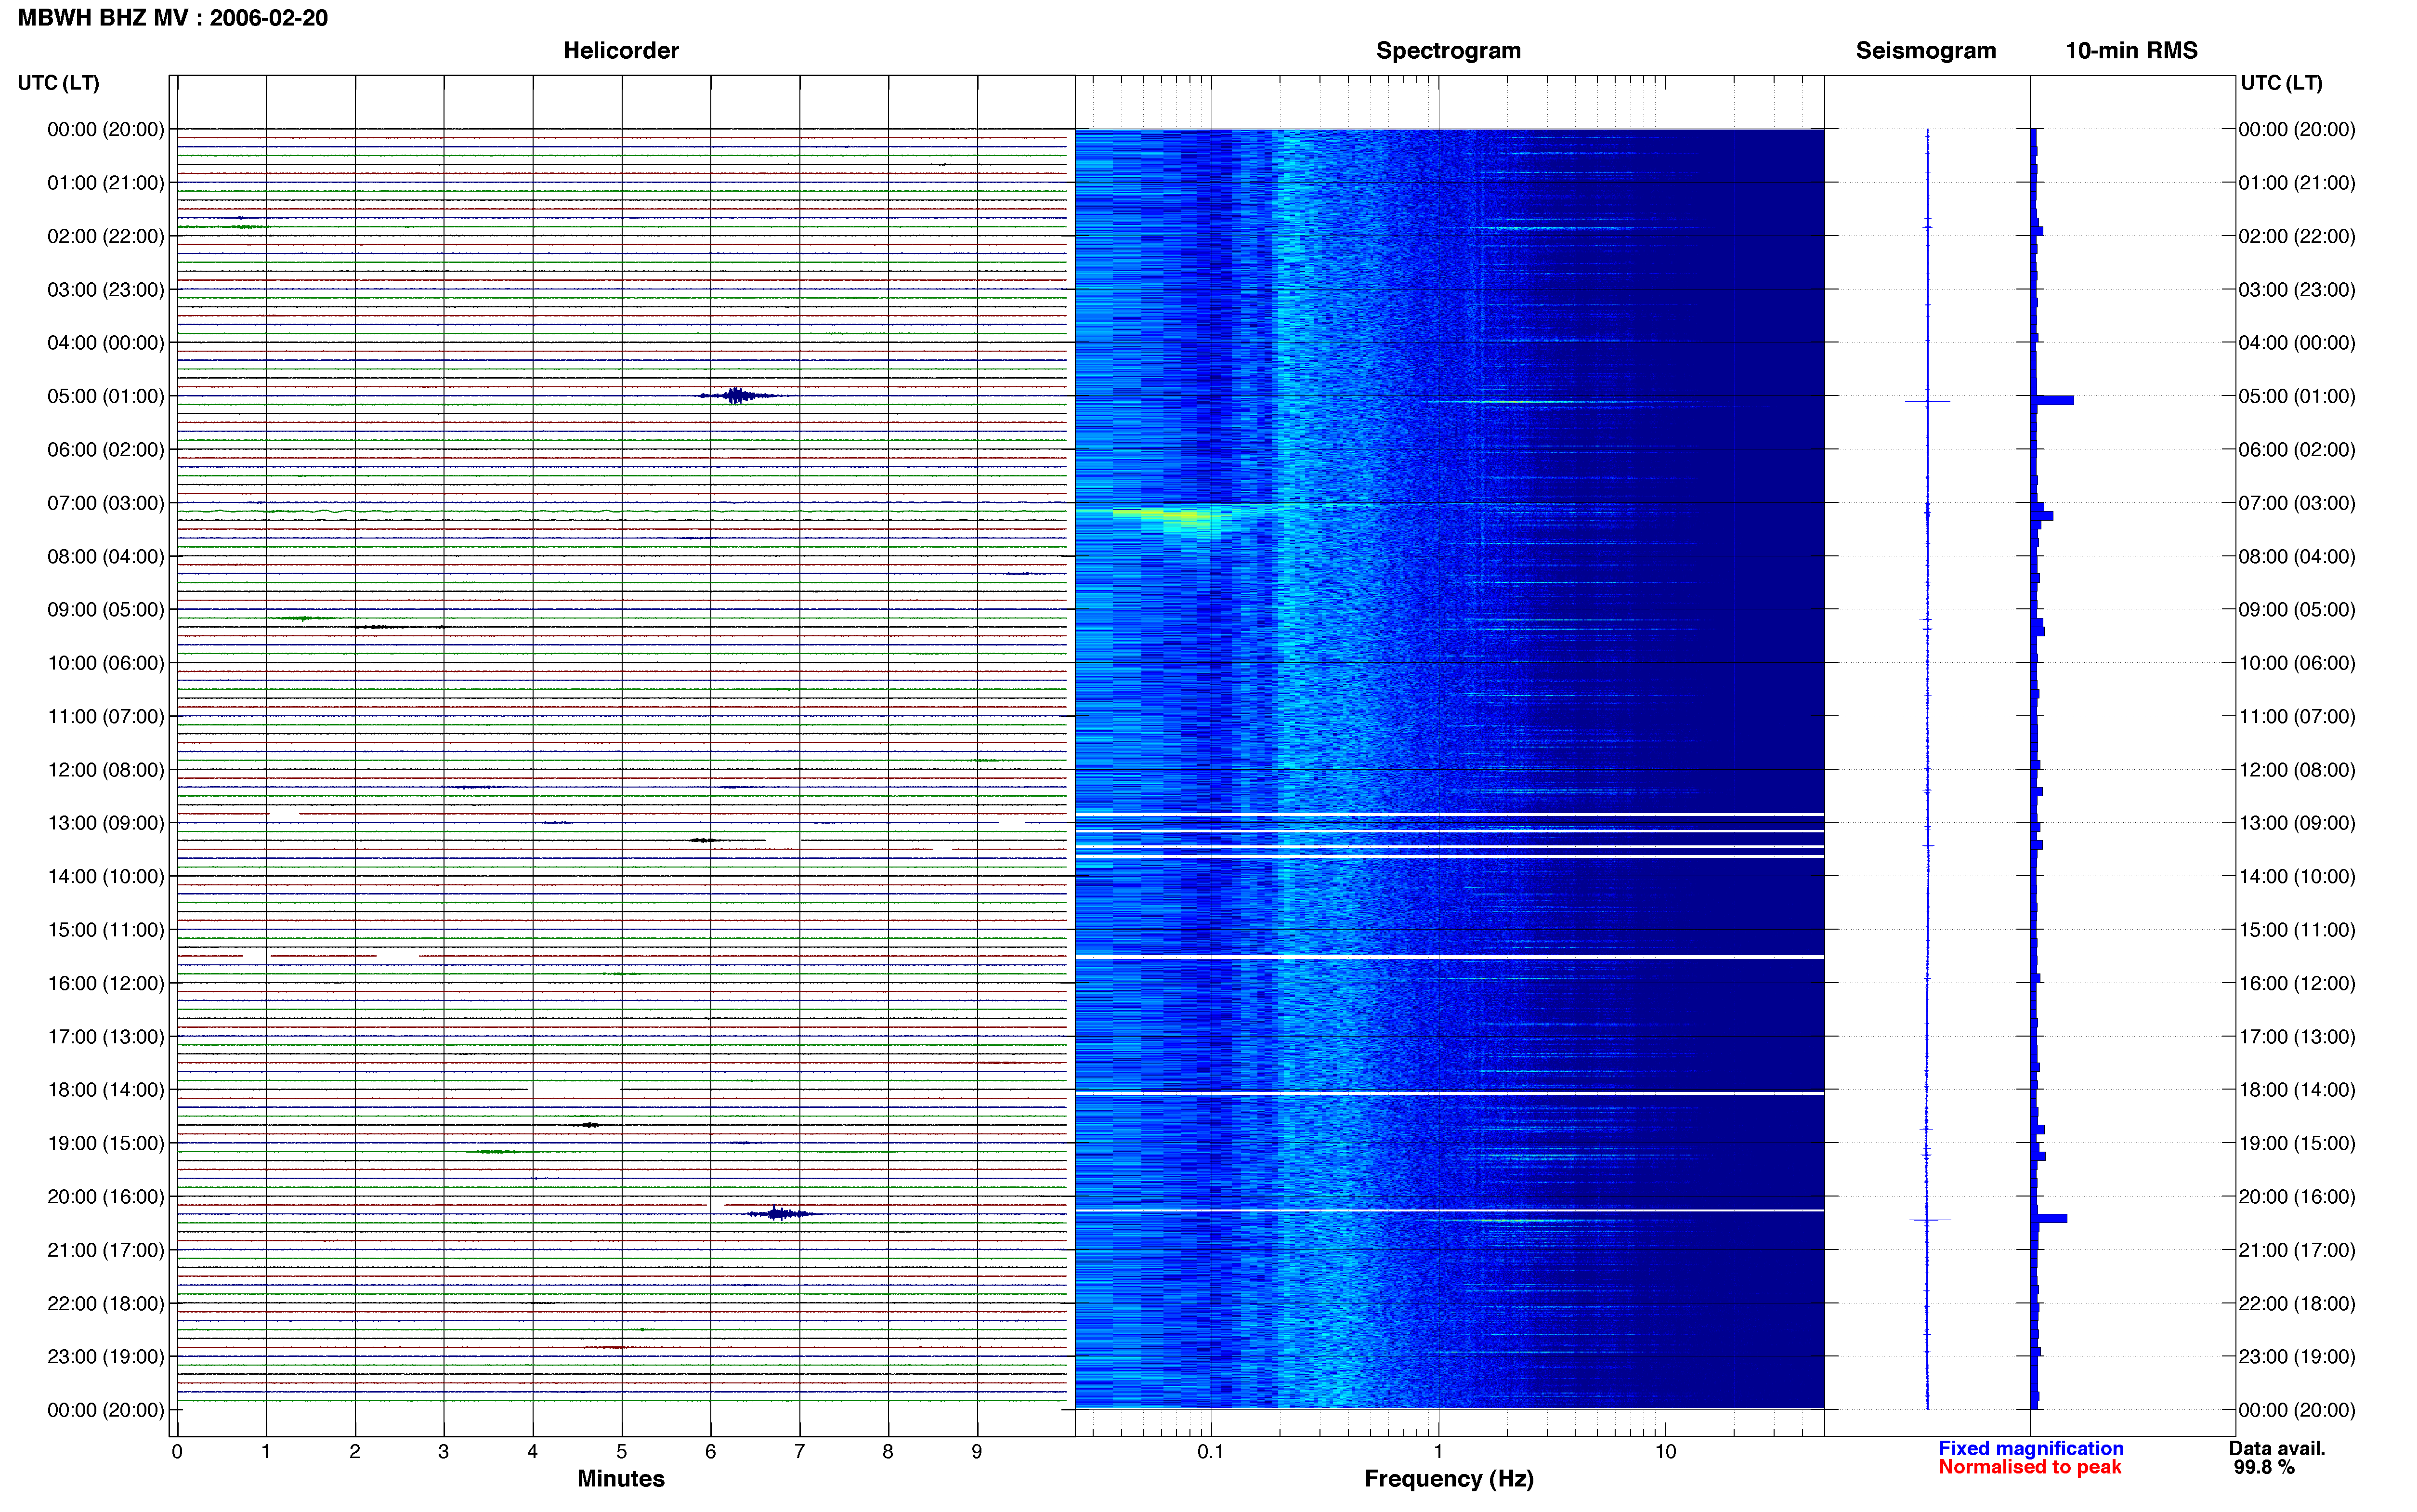Click '13:00 (09:00)' on the Helicorder time axis
This screenshot has height=1512, width=2417.
pyautogui.click(x=106, y=823)
